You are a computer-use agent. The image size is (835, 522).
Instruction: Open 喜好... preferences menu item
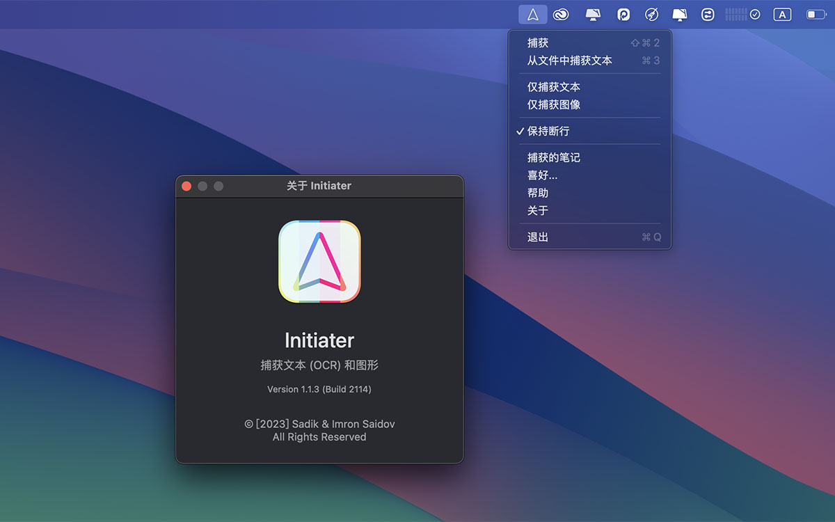tap(590, 175)
